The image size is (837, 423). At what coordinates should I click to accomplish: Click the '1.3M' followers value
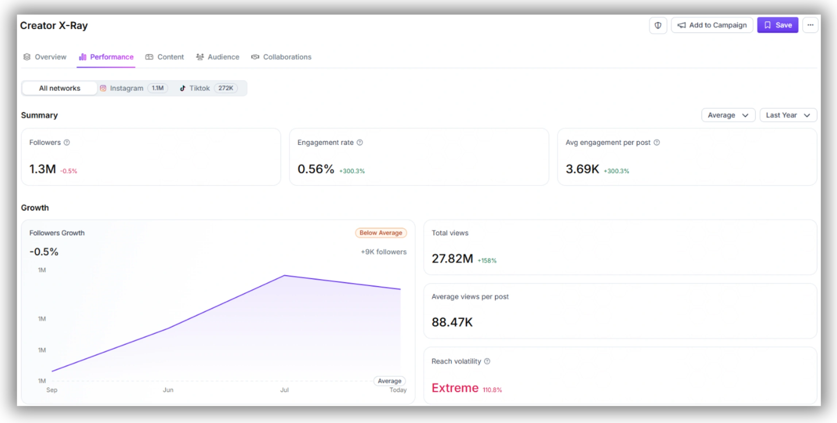pos(43,169)
